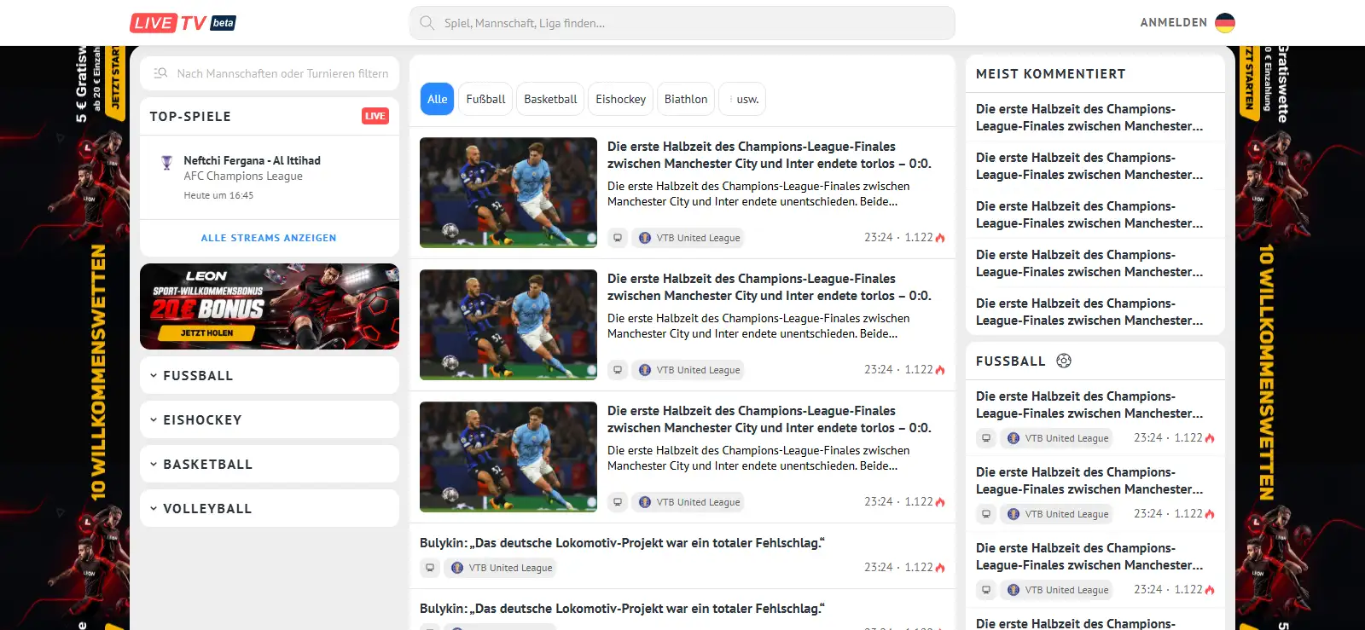This screenshot has width=1365, height=630.
Task: Click the search magnifier icon in top bar
Action: [427, 23]
